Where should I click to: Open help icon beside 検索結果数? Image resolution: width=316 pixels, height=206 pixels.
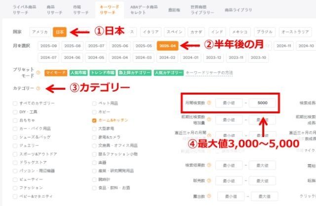209,165
